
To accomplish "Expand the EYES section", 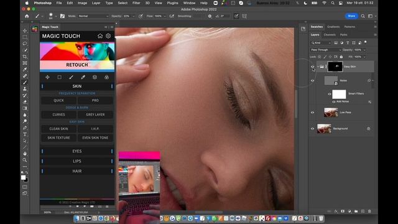I will tap(77, 151).
